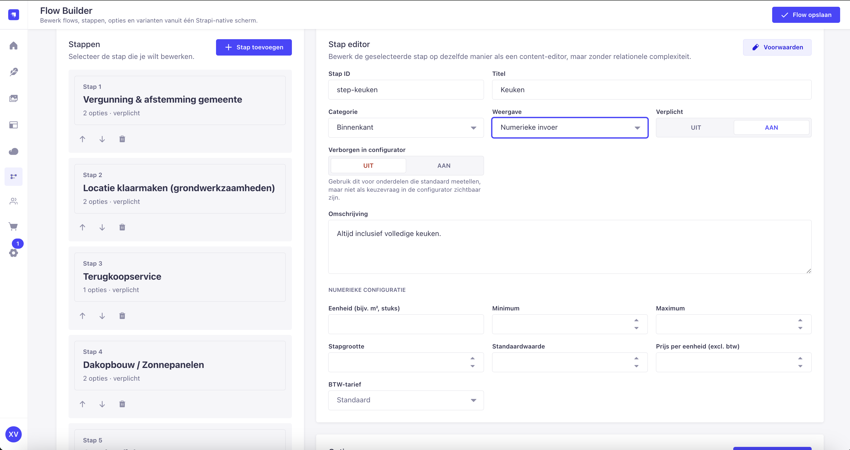Screen dimensions: 850x450
Task: Select step Dakopbouw / Zonnepanelen
Action: tap(180, 365)
